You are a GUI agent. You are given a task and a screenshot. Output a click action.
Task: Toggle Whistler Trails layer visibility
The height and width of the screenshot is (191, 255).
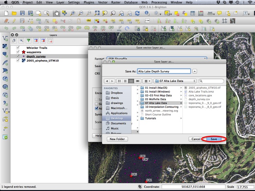tap(18, 48)
